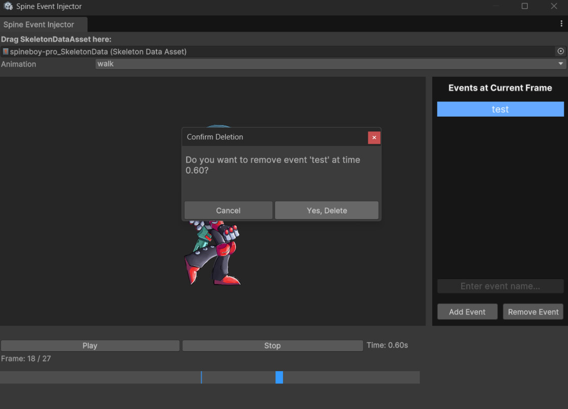The height and width of the screenshot is (409, 568).
Task: Click the Frame: 18 / 27 label
Action: [26, 358]
